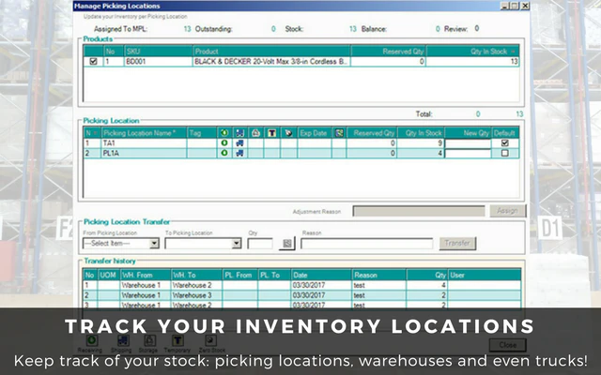The height and width of the screenshot is (375, 601).
Task: Click the calculator icon beside transfer Qty field
Action: [287, 244]
